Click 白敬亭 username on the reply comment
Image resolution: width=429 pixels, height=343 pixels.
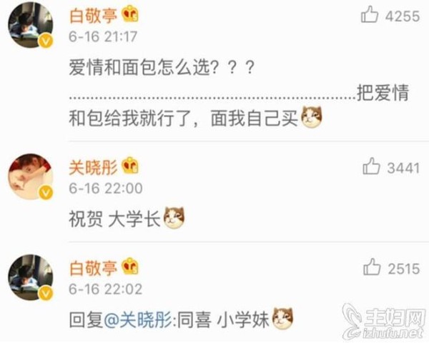pyautogui.click(x=93, y=268)
